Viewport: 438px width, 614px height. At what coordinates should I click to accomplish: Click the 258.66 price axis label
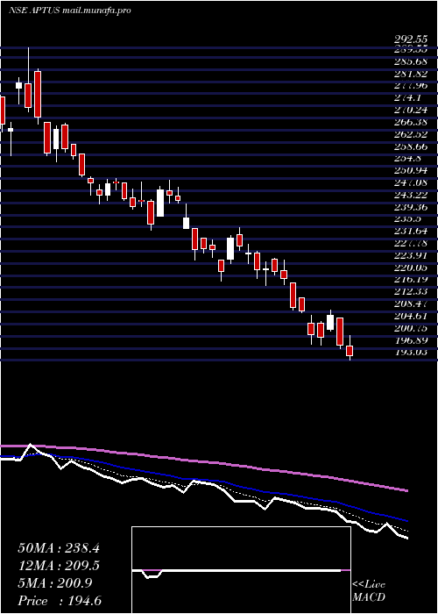[411, 146]
